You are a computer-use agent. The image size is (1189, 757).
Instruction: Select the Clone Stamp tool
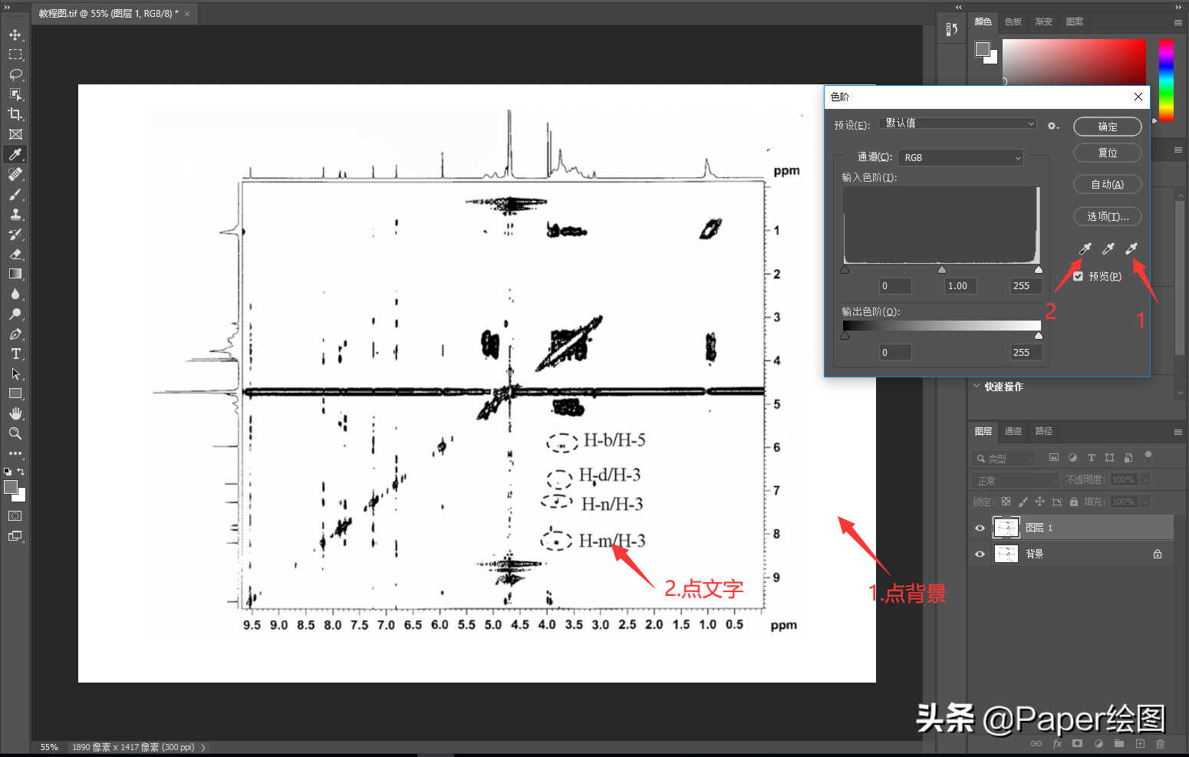coord(15,214)
